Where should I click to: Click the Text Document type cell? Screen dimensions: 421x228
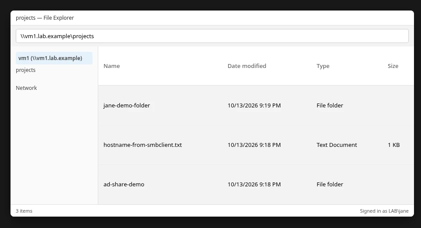pos(337,145)
